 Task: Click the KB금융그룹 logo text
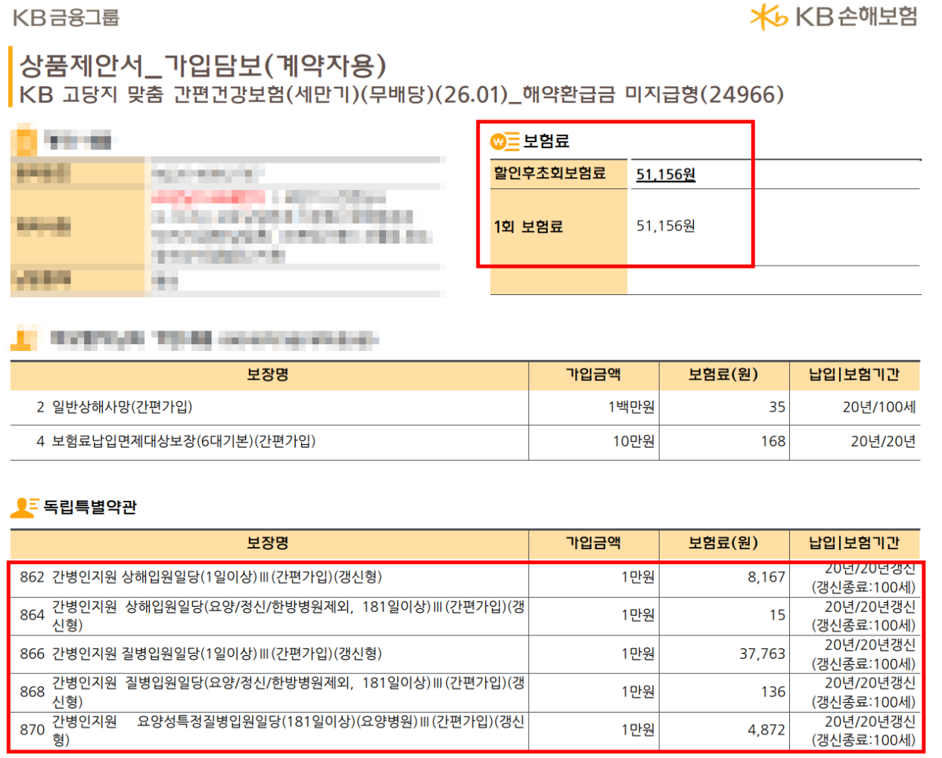66,17
